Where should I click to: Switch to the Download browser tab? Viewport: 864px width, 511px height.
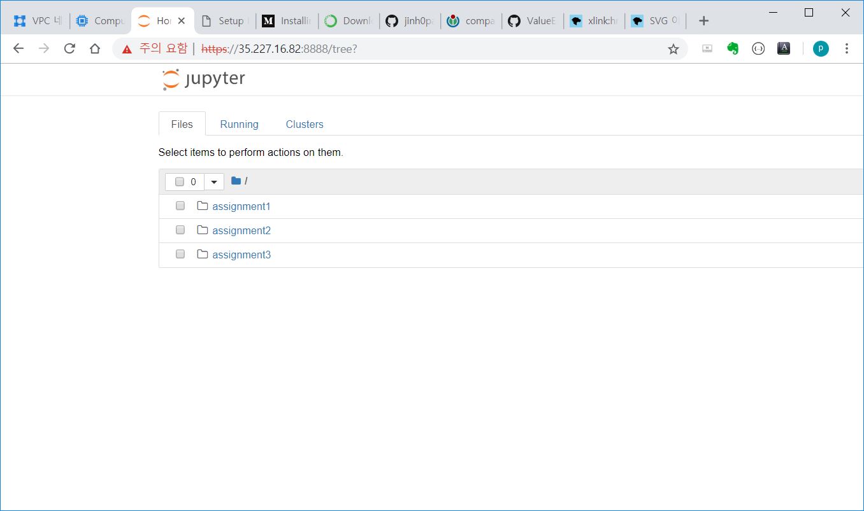(349, 21)
